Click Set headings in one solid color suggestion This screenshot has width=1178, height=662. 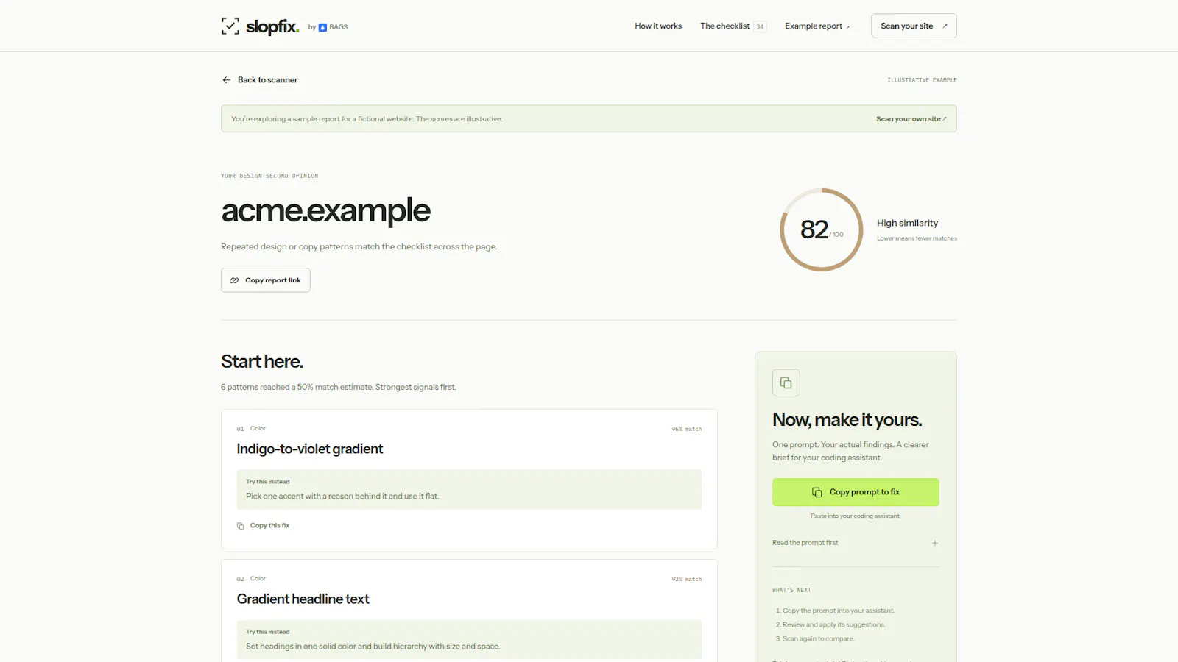373,647
